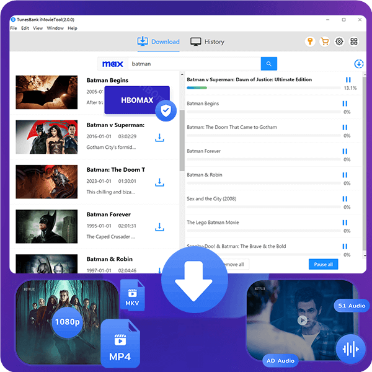Download Batman: The Doom T result
This screenshot has height=372, width=372.
(x=159, y=182)
